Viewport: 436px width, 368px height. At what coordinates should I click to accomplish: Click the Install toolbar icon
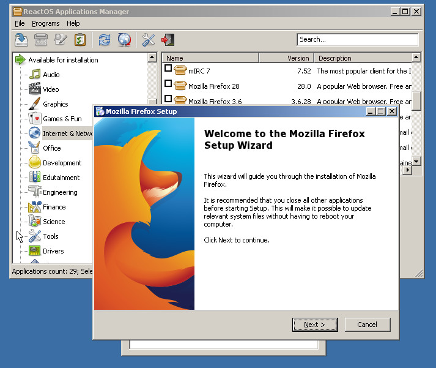coord(21,40)
